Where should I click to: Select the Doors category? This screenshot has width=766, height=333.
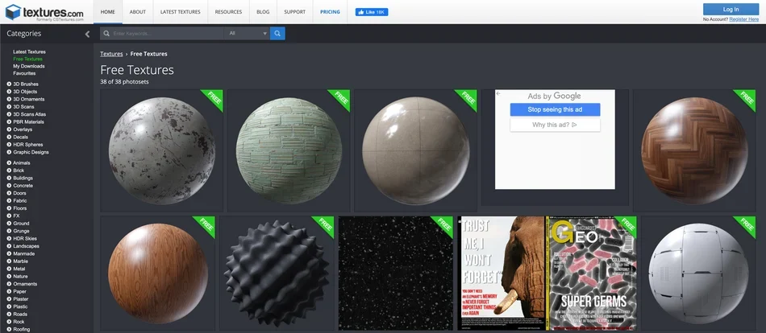(x=19, y=194)
